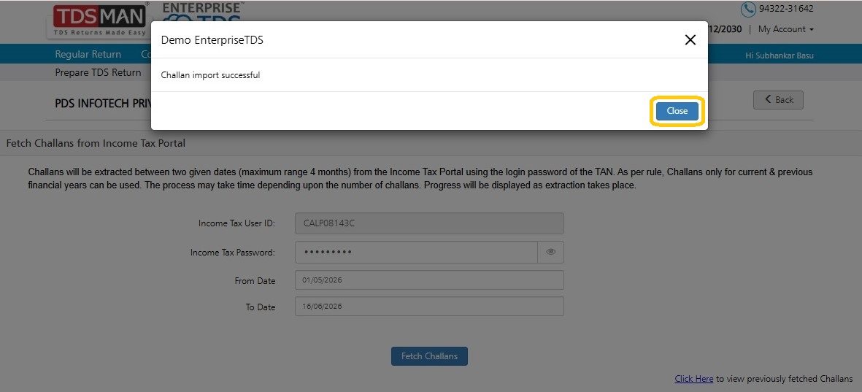Click the Demo EnterpriseTDS dialog title
This screenshot has height=392, width=862.
(212, 40)
